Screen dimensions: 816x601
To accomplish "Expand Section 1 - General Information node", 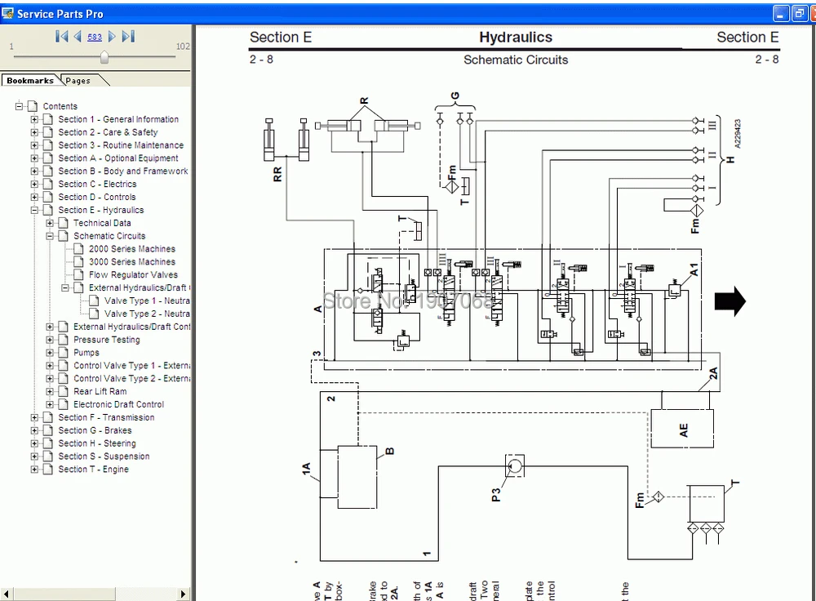I will (35, 119).
